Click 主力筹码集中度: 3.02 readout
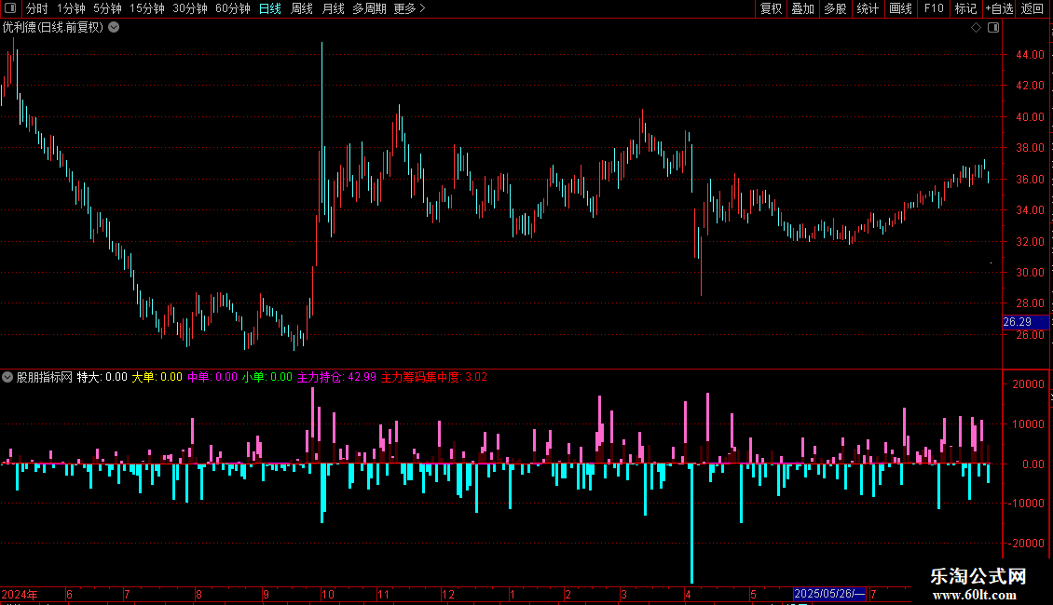Viewport: 1053px width, 605px height. point(434,377)
